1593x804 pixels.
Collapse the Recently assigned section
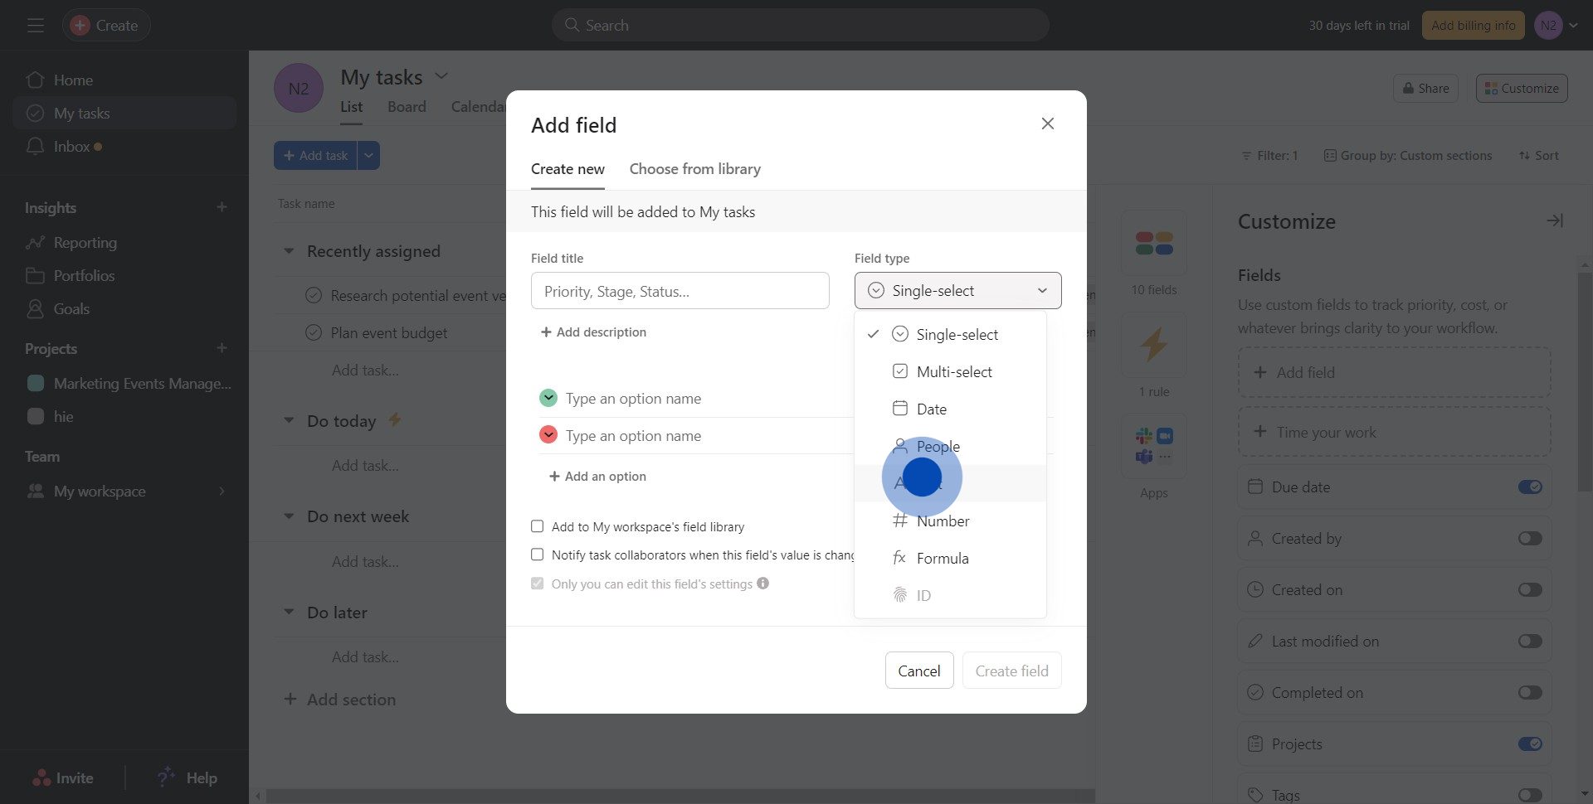[289, 251]
